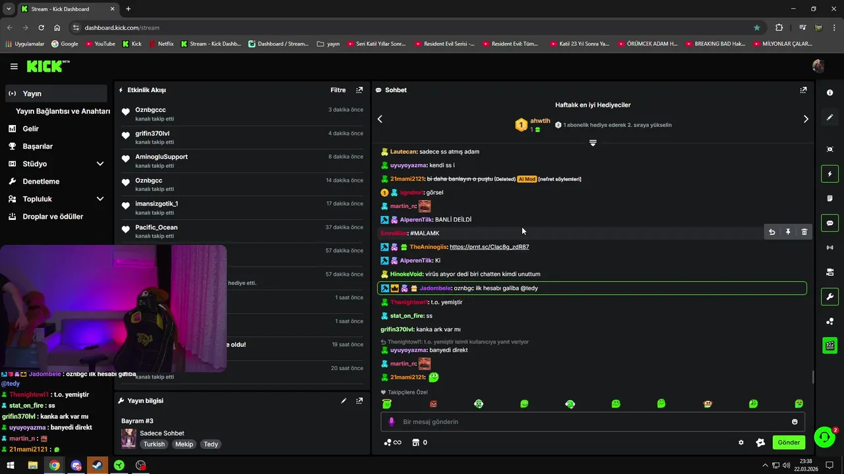Screen dimensions: 844x474
Task: Click ahwtih in the top gifters banner
Action: [x=540, y=121]
